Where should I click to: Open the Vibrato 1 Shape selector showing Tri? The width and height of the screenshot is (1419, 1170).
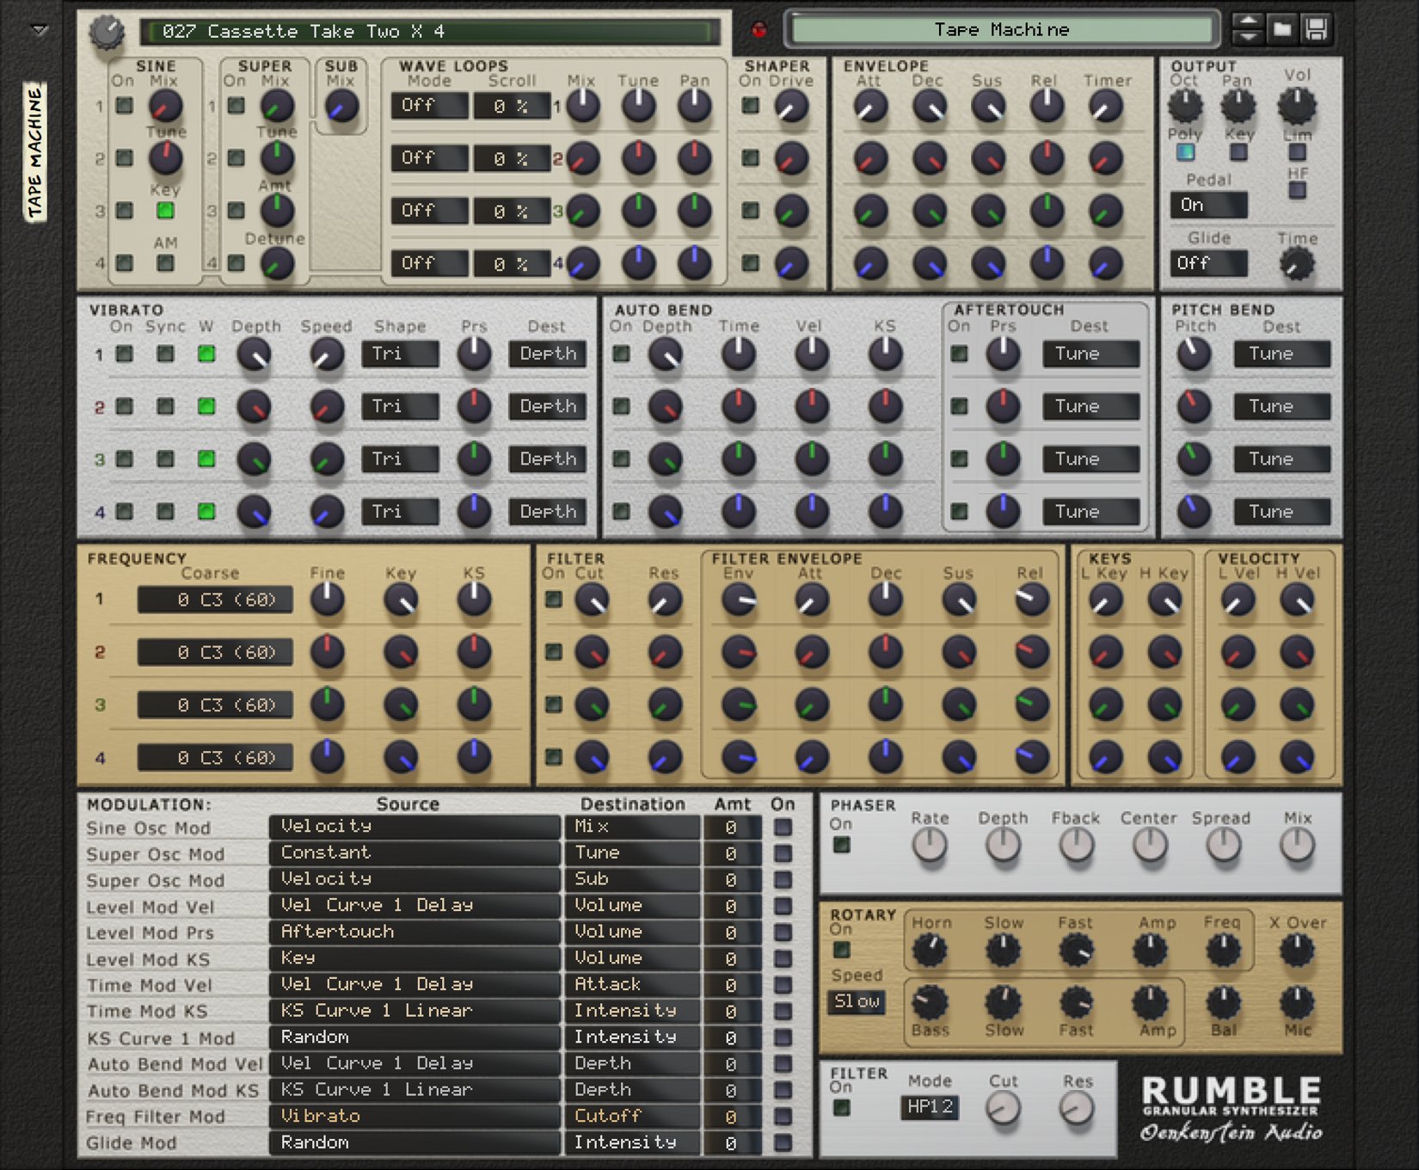400,353
